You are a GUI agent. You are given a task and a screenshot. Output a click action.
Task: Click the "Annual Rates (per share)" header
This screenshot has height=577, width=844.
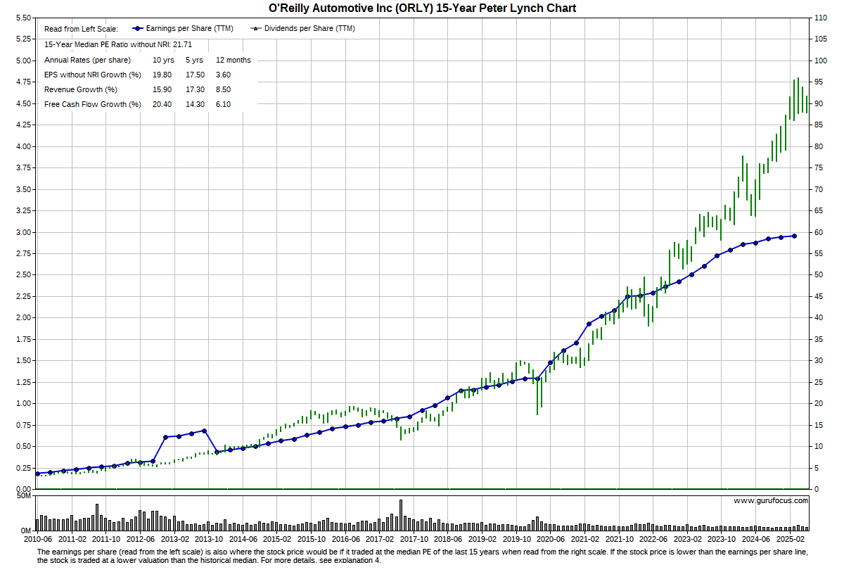[88, 60]
